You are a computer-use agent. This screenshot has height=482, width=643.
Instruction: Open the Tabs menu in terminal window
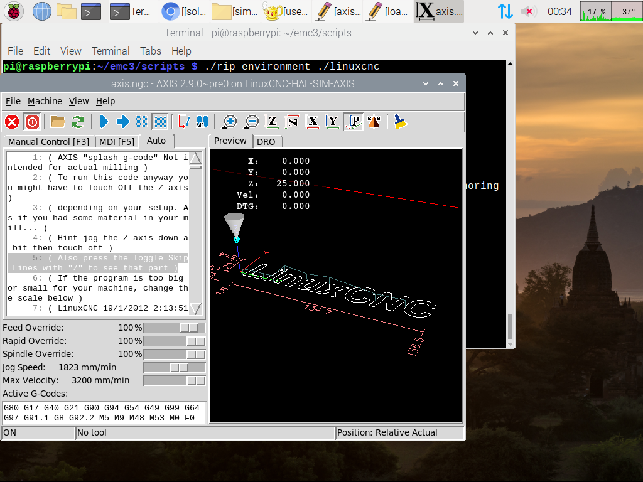coord(151,51)
